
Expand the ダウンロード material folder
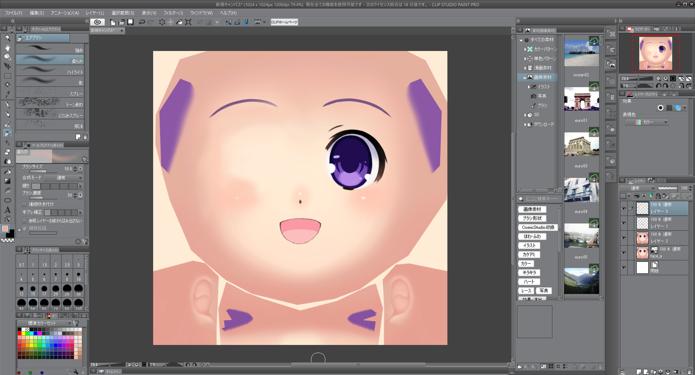pyautogui.click(x=525, y=125)
